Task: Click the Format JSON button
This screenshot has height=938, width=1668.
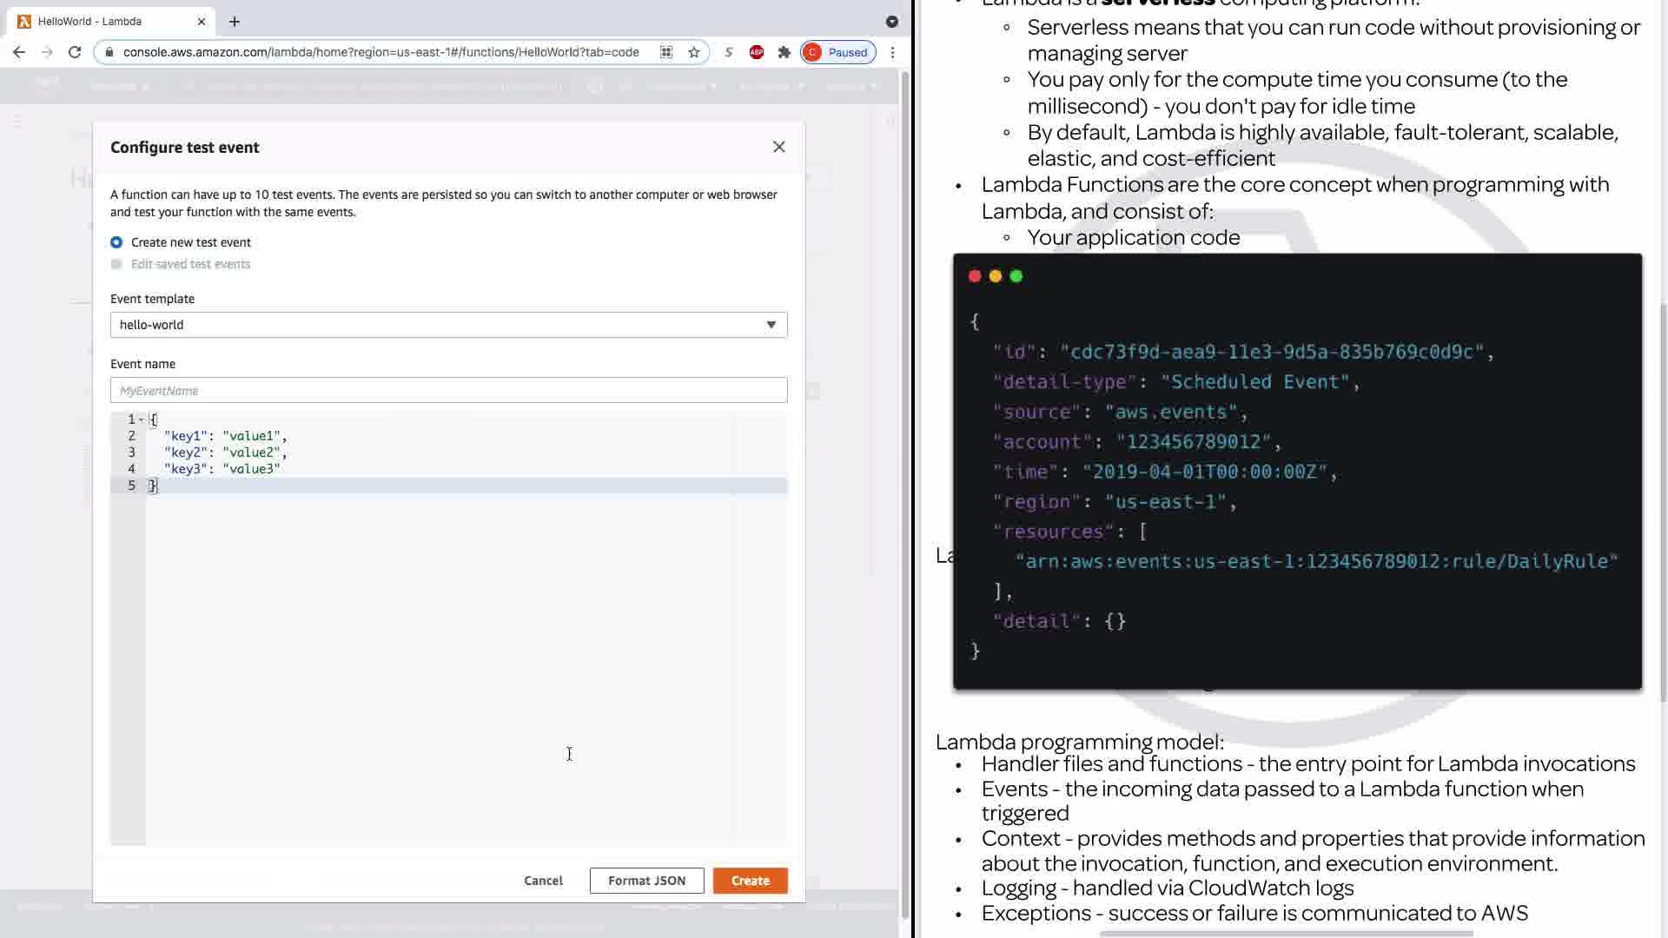Action: coord(646,881)
